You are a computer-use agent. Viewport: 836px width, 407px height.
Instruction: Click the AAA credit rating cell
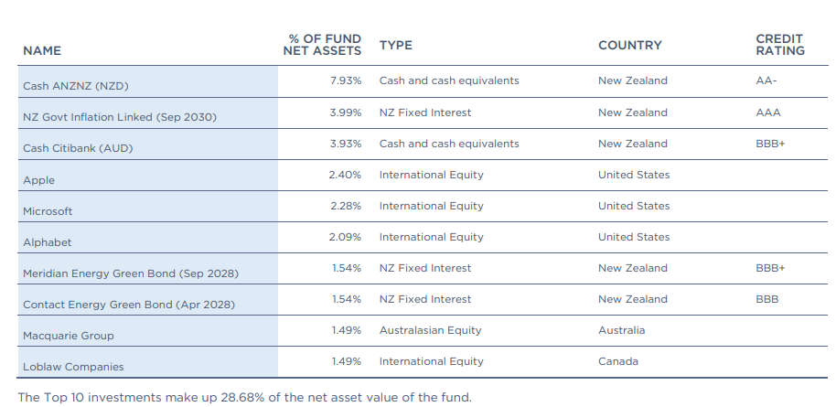coord(768,112)
